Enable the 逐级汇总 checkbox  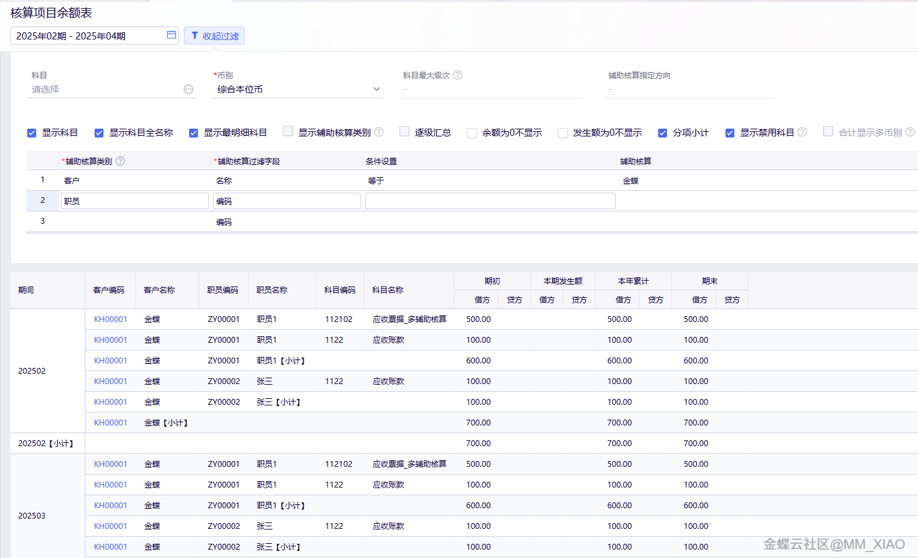point(405,131)
